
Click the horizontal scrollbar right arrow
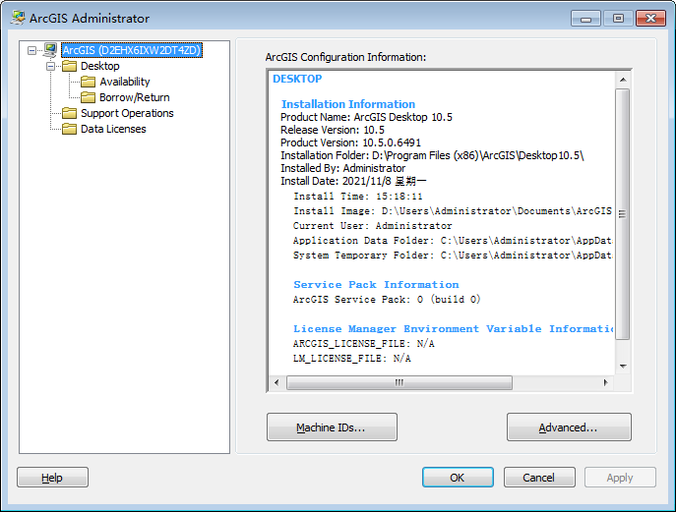coord(606,382)
